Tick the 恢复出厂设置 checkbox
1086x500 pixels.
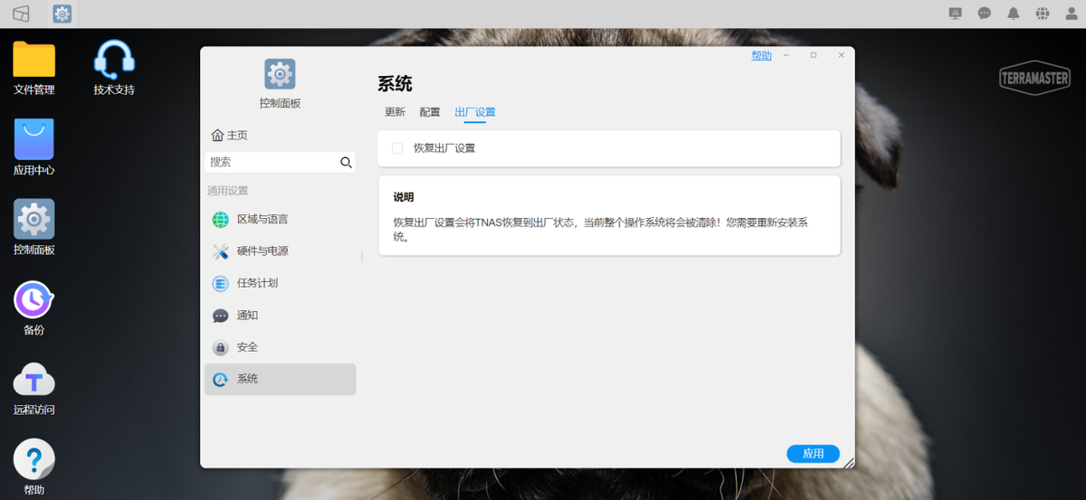(x=397, y=148)
